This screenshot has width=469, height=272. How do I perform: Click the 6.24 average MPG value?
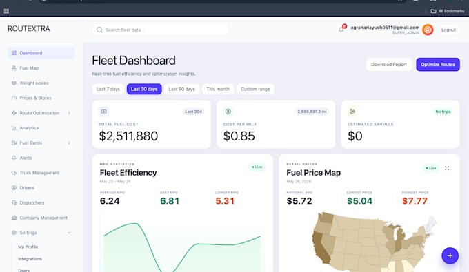pyautogui.click(x=110, y=201)
